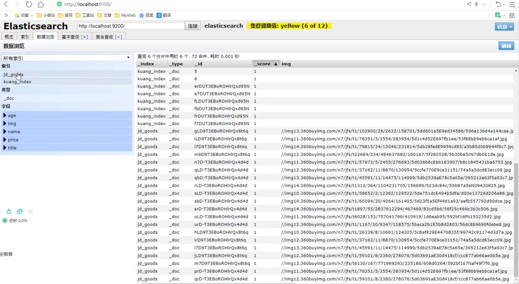Click row with id qrD-T3EBoROHlrQx4d4d
Viewport: 519px width, 284px height.
click(325, 279)
